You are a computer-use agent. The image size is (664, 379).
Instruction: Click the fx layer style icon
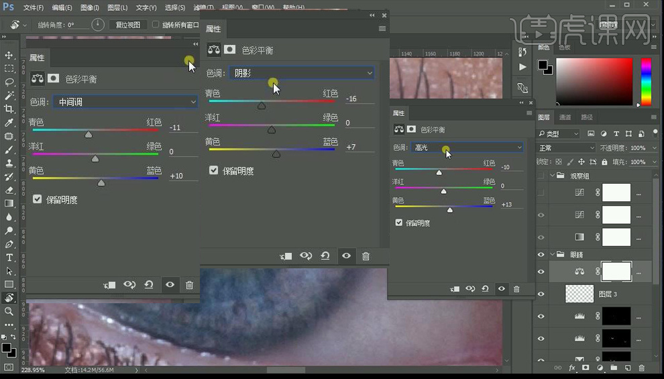[572, 368]
